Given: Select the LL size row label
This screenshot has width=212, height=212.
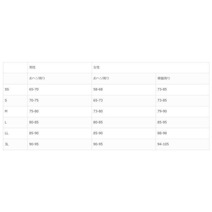Looking at the screenshot, I should coord(7,133).
